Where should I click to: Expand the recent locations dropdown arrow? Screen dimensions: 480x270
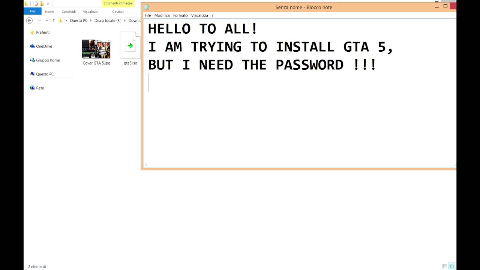tap(47, 21)
